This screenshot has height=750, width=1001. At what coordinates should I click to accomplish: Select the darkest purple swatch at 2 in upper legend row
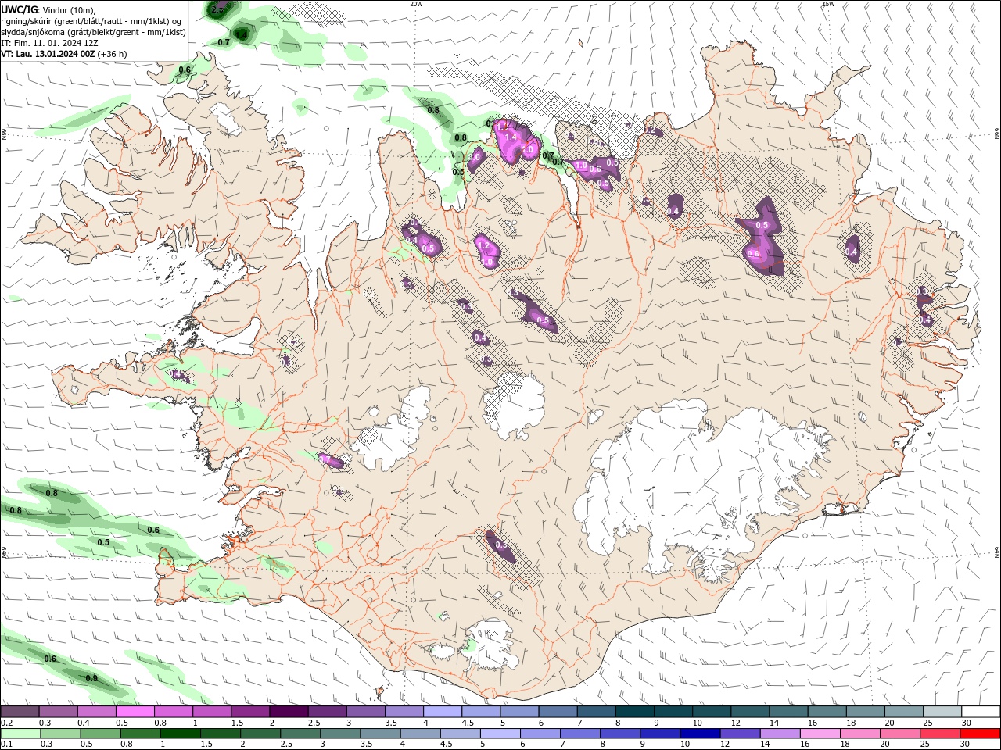click(x=289, y=711)
